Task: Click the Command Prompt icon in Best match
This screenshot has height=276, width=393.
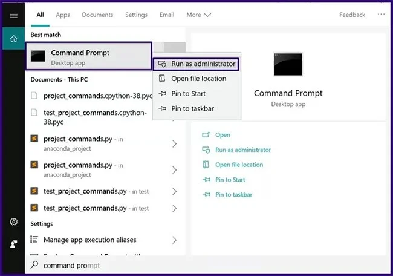Action: pos(37,56)
